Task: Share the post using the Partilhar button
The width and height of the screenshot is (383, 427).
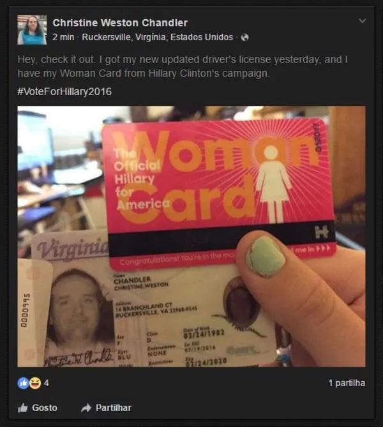Action: coord(106,408)
